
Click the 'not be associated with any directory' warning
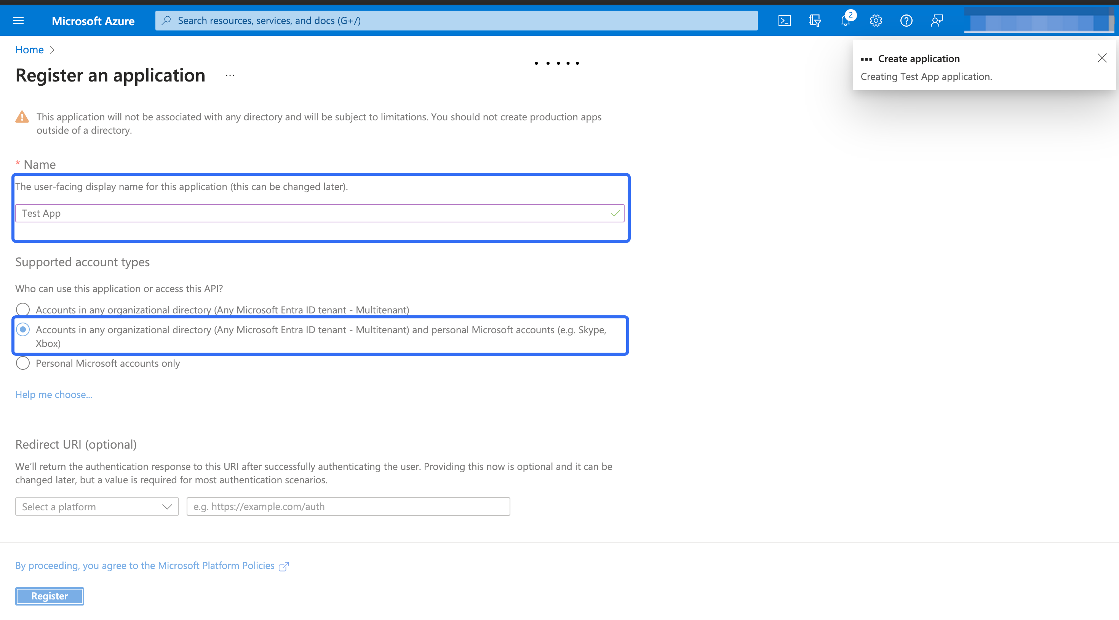(319, 123)
